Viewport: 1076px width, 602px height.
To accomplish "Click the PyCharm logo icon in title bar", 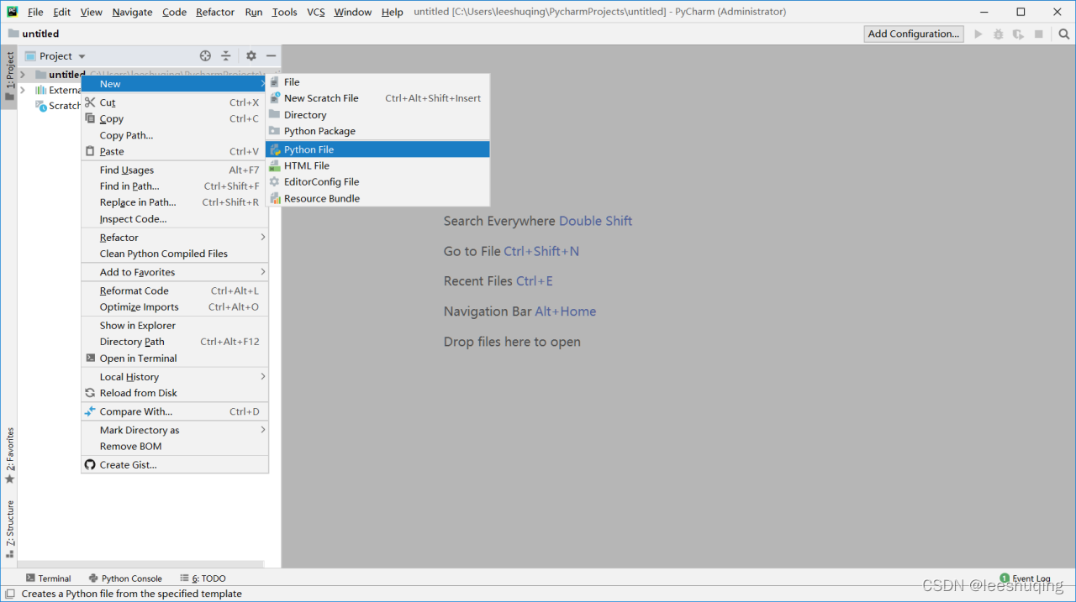I will coord(12,12).
